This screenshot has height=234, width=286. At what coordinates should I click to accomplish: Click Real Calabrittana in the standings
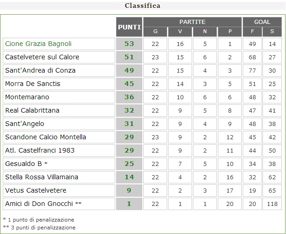(32, 111)
